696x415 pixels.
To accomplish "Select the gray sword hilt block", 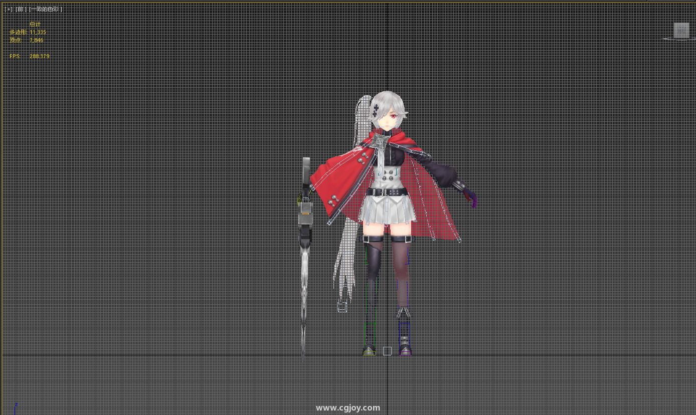I will [x=305, y=219].
